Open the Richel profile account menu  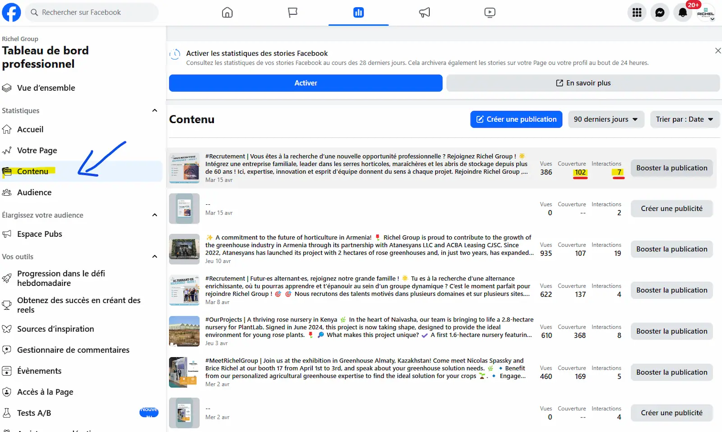[706, 13]
